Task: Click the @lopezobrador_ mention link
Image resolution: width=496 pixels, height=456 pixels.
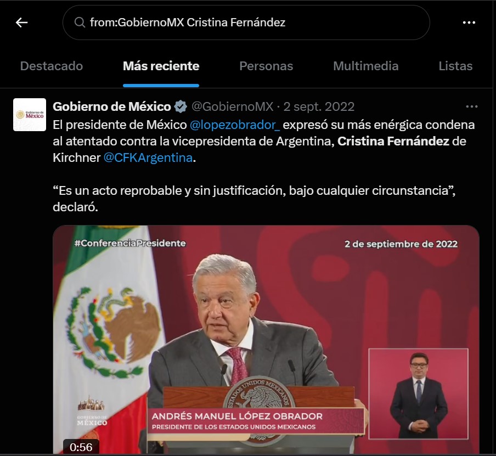Action: [235, 125]
